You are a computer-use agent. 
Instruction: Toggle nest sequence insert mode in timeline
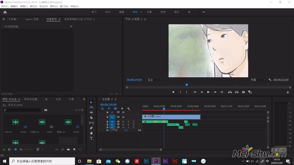click(102, 108)
